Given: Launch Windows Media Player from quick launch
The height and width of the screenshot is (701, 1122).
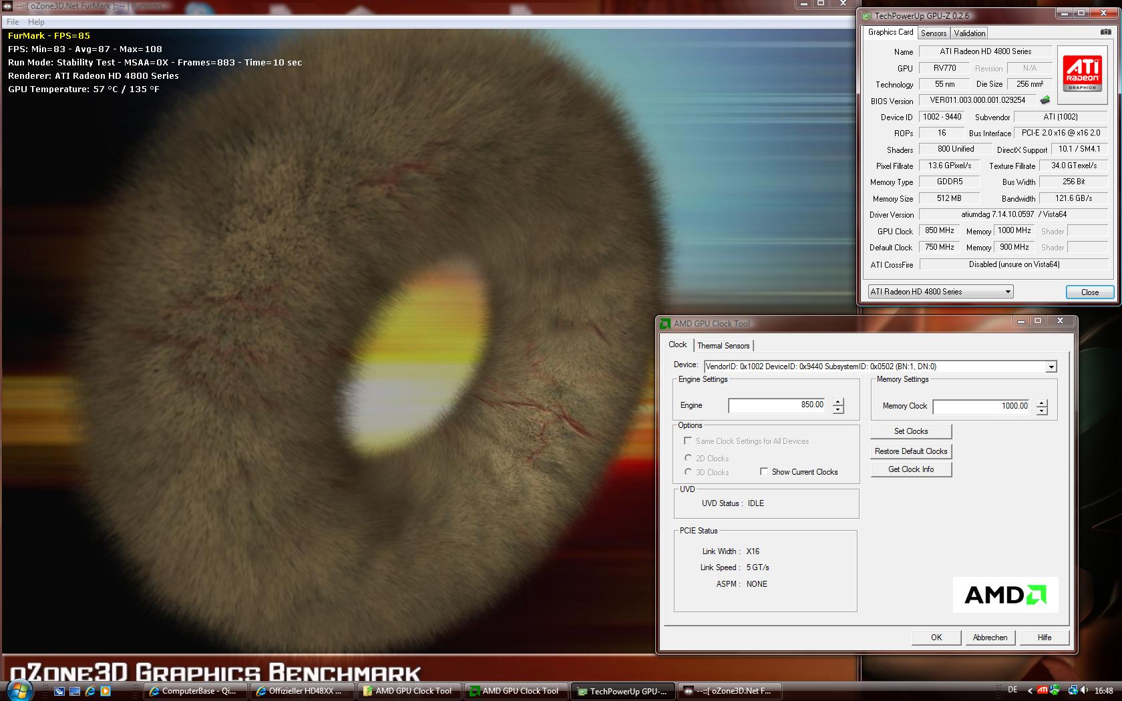Looking at the screenshot, I should tap(106, 691).
